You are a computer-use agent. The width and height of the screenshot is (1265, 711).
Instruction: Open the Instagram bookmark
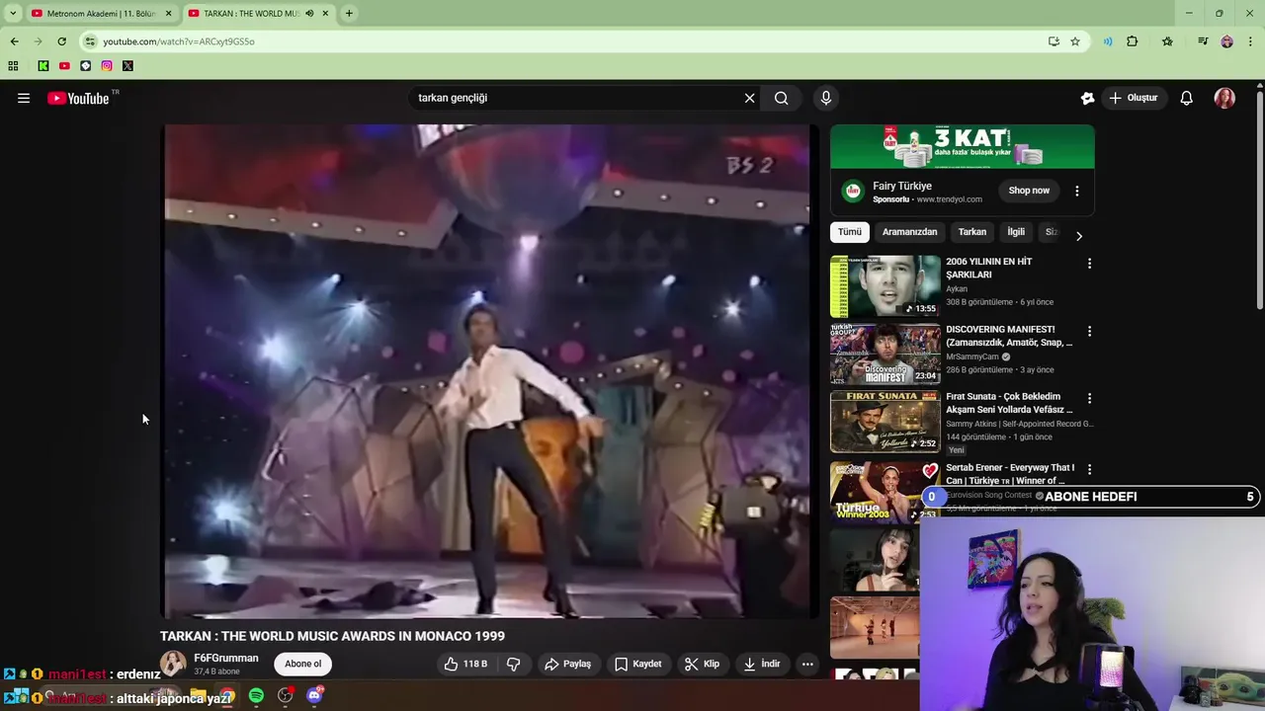[x=107, y=66]
